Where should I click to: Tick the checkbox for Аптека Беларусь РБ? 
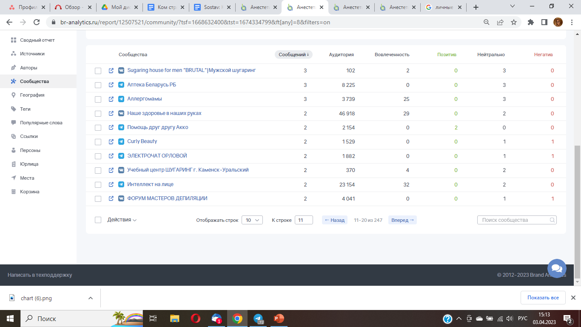(98, 85)
